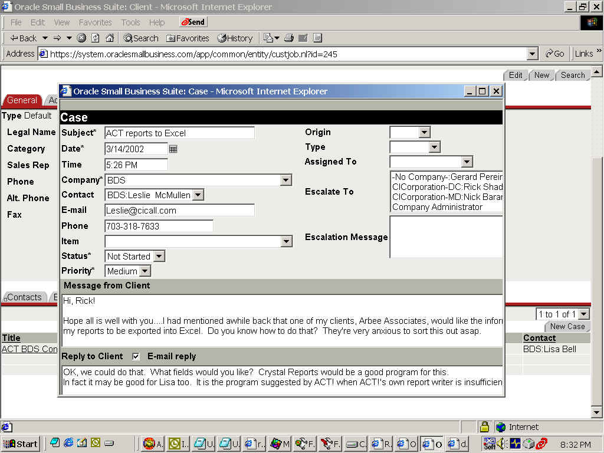Image resolution: width=604 pixels, height=453 pixels.
Task: Click the Print toolbar icon
Action: 288,38
